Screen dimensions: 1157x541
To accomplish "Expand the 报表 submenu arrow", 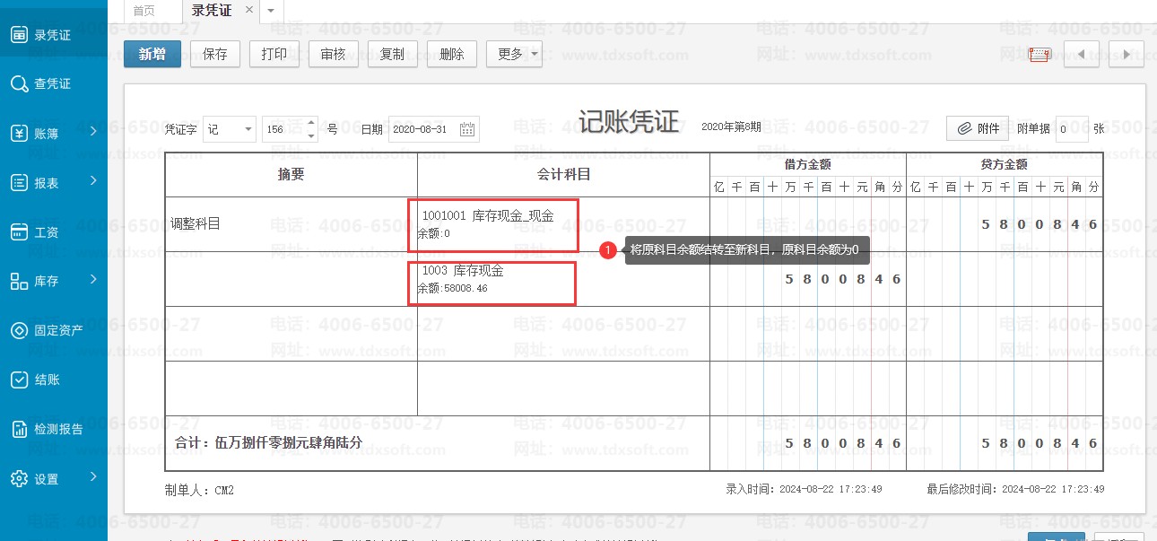I will tap(93, 181).
